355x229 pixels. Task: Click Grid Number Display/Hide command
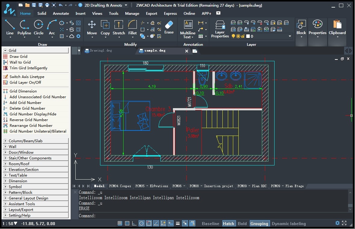[x=33, y=114]
